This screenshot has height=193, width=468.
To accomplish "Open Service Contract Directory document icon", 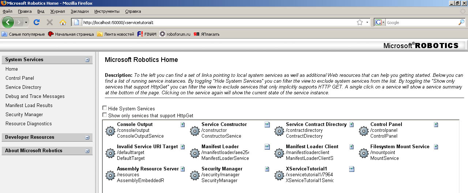I will point(352,125).
